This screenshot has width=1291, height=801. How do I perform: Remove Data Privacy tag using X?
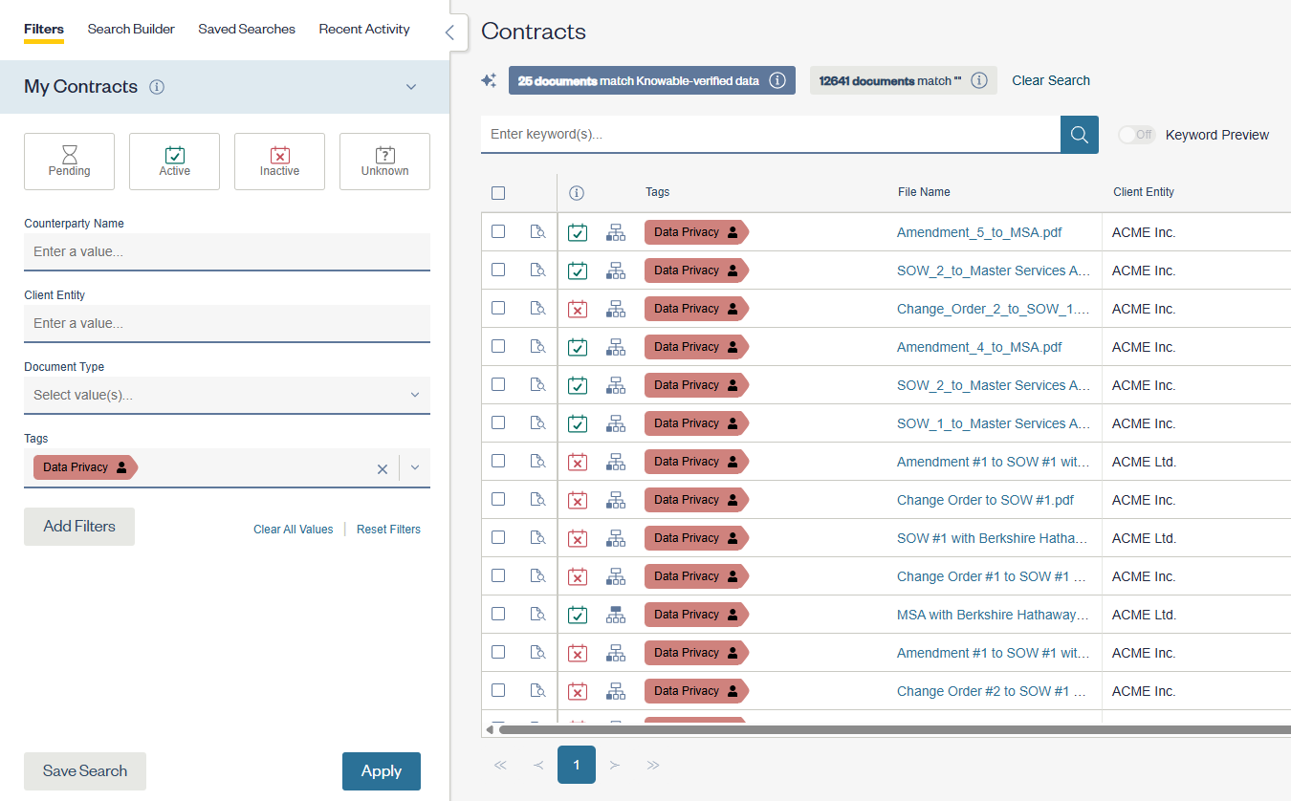[383, 468]
